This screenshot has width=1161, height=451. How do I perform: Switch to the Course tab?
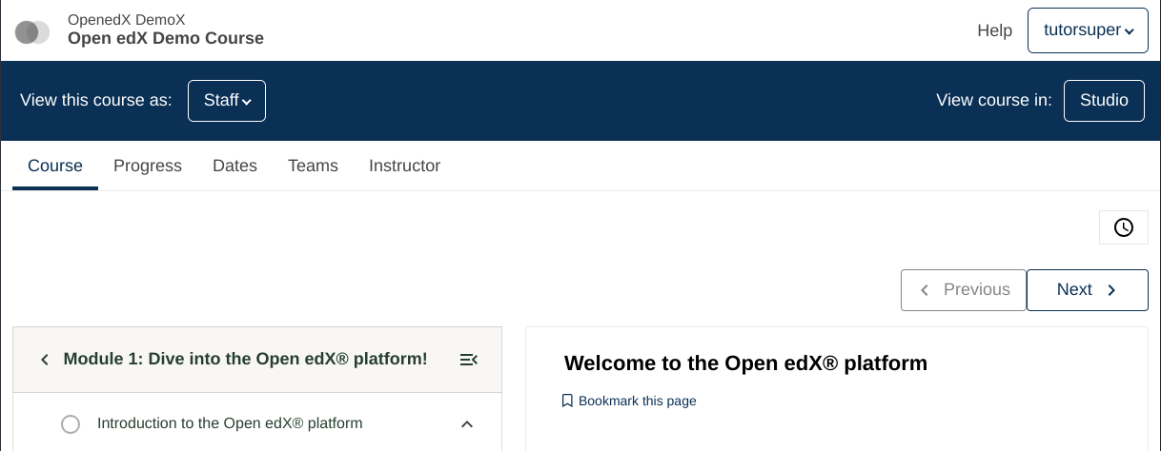tap(55, 166)
